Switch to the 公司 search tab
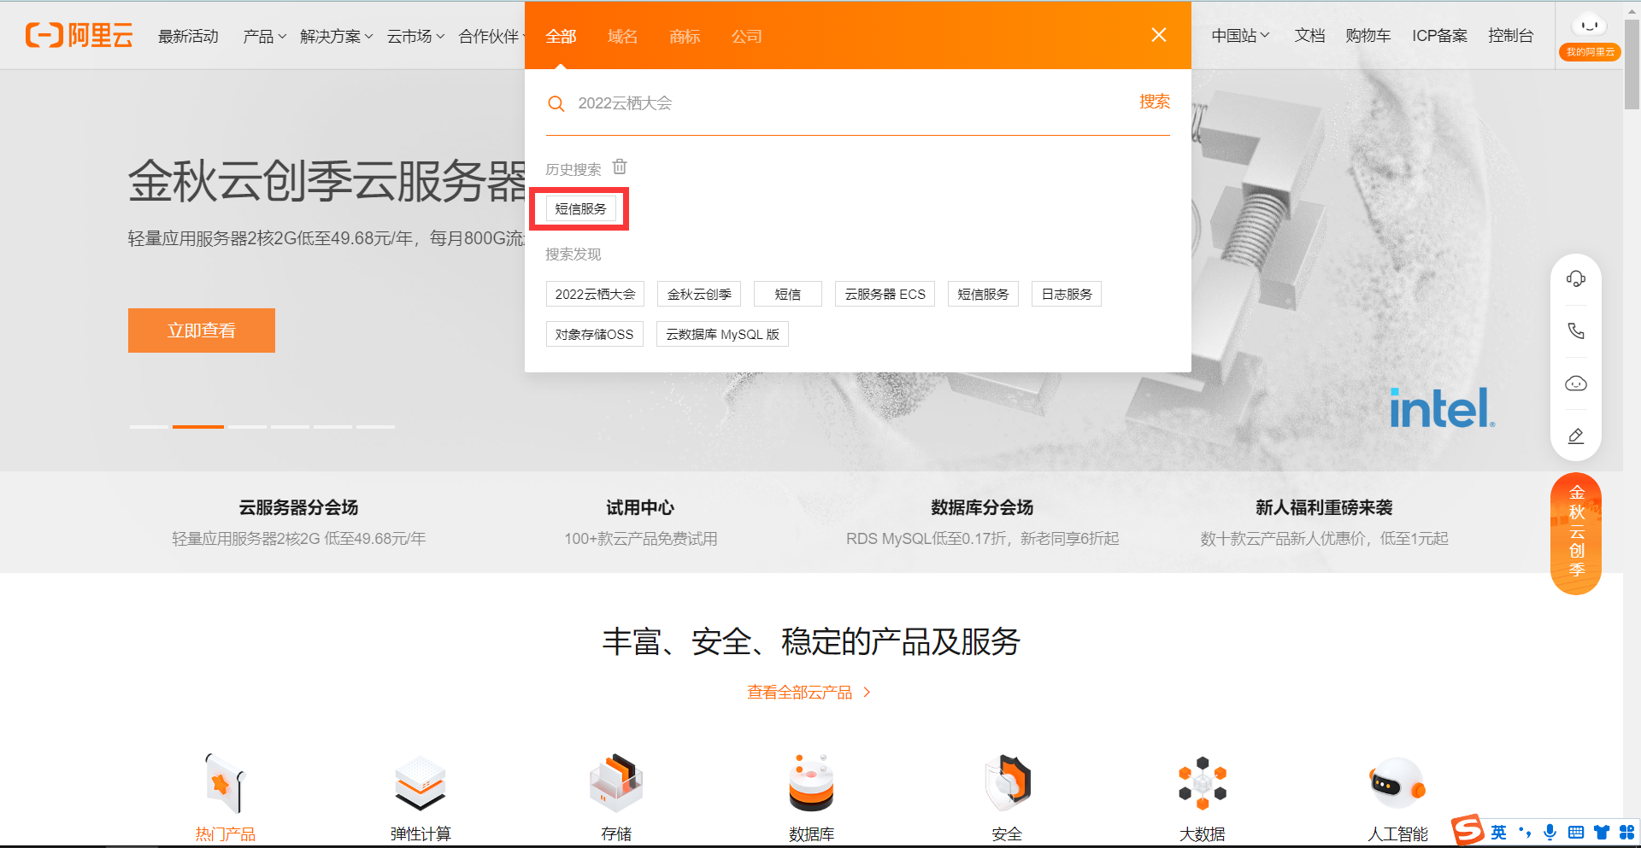 tap(746, 37)
